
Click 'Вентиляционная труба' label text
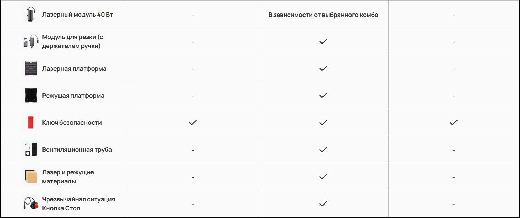point(77,150)
